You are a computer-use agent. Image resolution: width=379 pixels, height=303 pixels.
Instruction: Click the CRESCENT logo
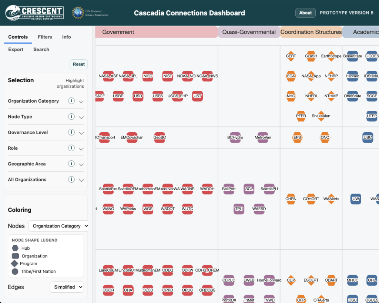pos(34,13)
